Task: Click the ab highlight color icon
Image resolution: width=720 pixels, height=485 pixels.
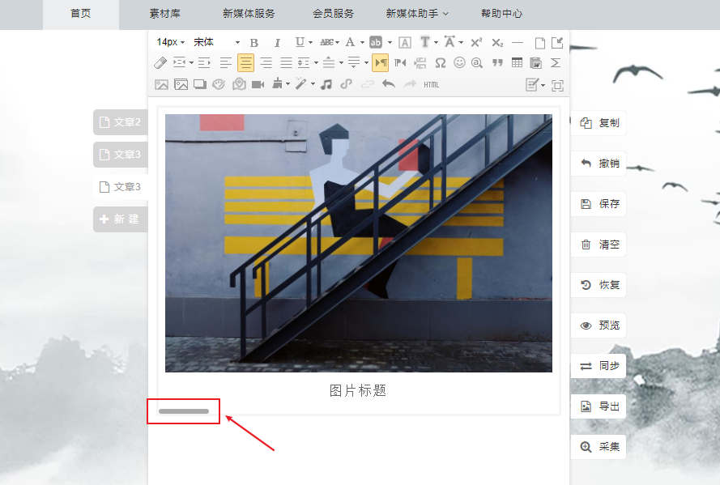Action: pos(376,42)
